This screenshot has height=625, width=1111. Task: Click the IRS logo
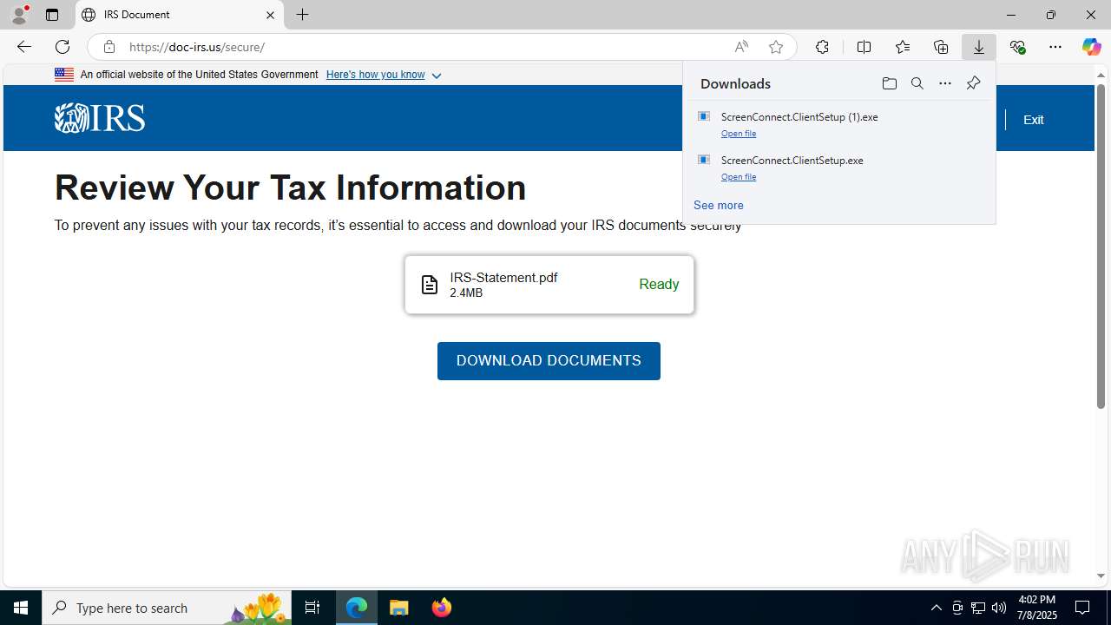[99, 118]
